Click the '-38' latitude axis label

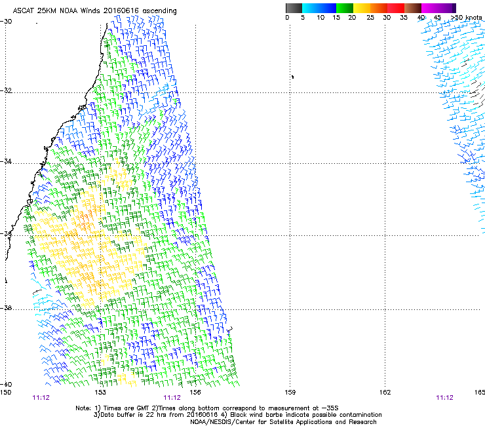(6, 308)
